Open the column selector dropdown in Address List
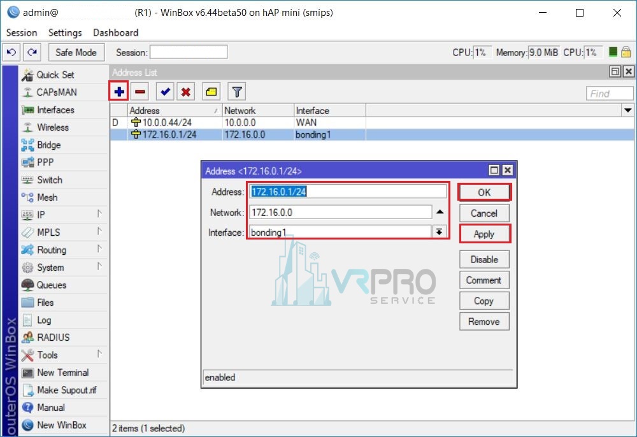 [627, 110]
